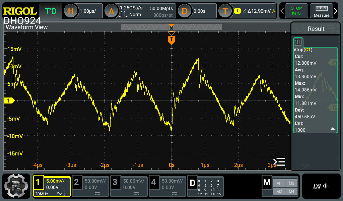Click the LXI network status icon

pyautogui.click(x=317, y=186)
